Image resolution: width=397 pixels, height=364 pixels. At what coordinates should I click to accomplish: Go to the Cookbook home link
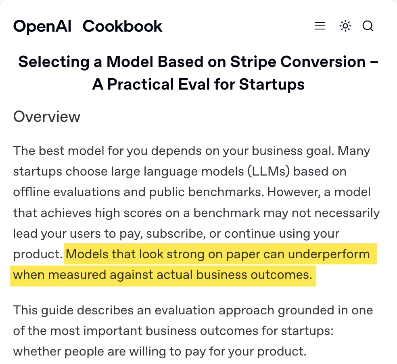(x=122, y=26)
